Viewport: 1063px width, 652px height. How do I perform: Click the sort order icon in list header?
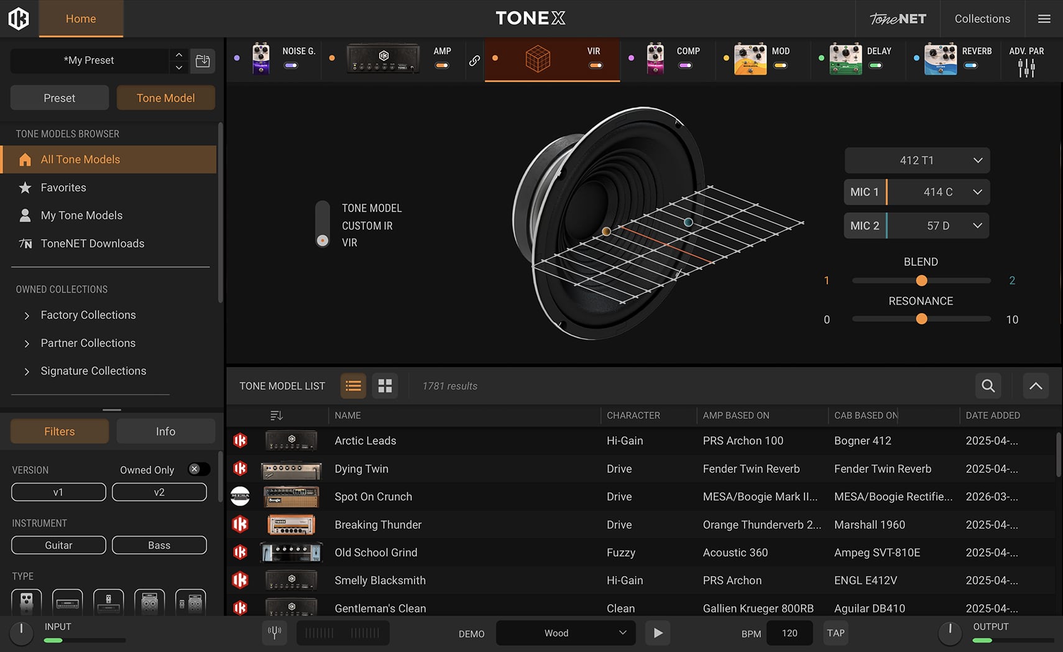[x=277, y=415]
